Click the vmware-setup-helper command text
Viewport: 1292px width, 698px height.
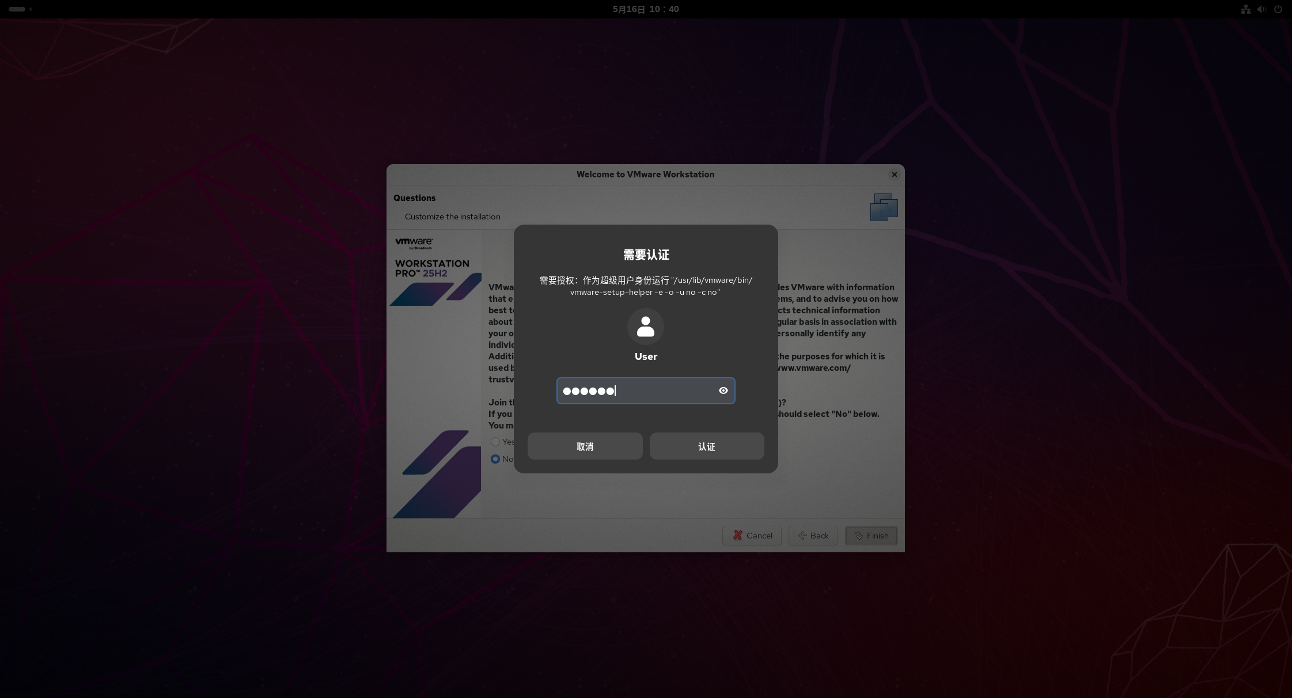pyautogui.click(x=646, y=286)
